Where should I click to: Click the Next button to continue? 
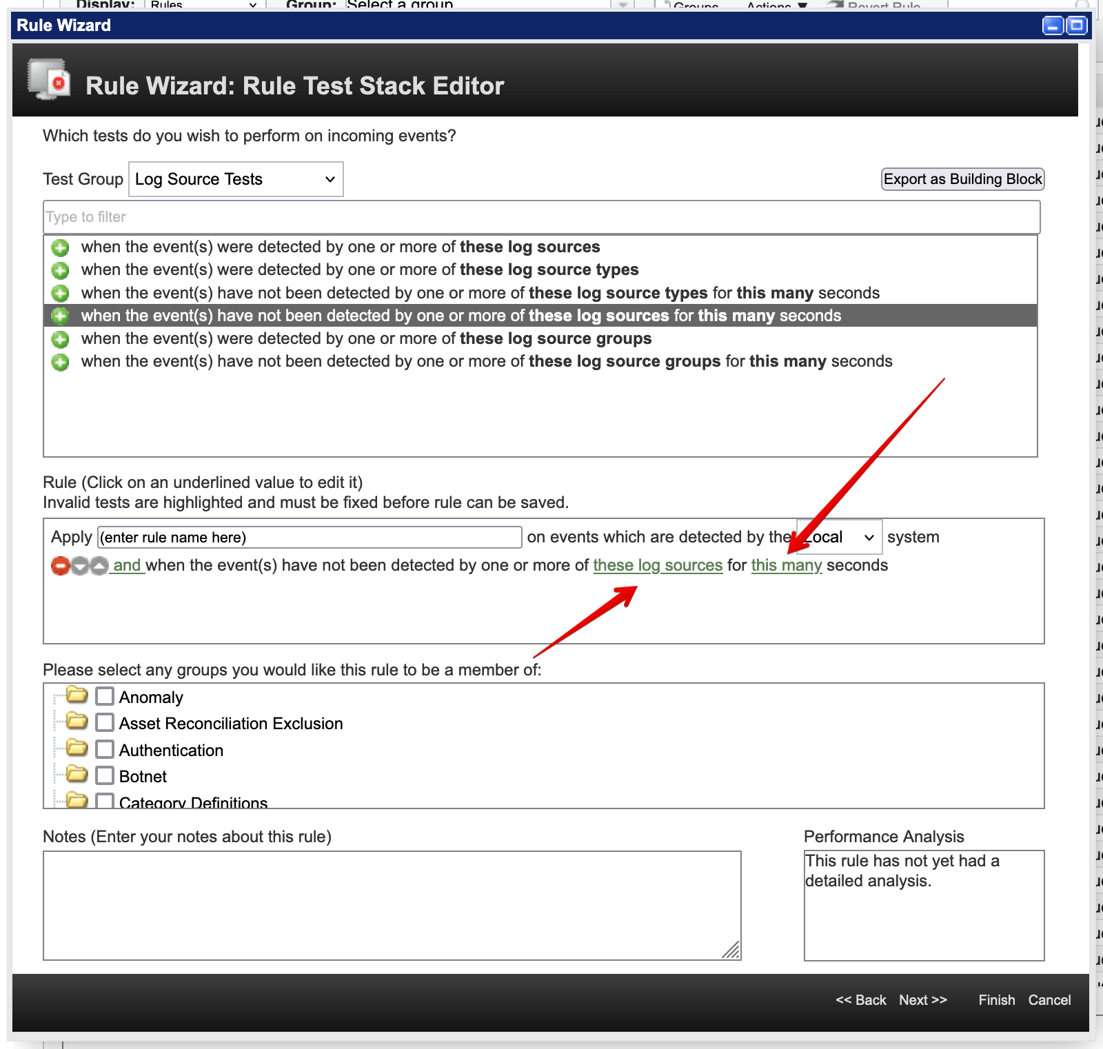(x=922, y=1000)
